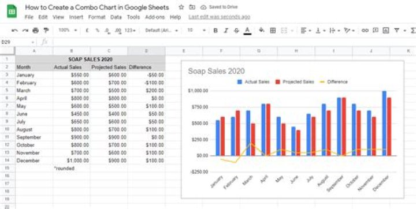416x209 pixels.
Task: Click the Projected Sales legend entry
Action: (295, 81)
